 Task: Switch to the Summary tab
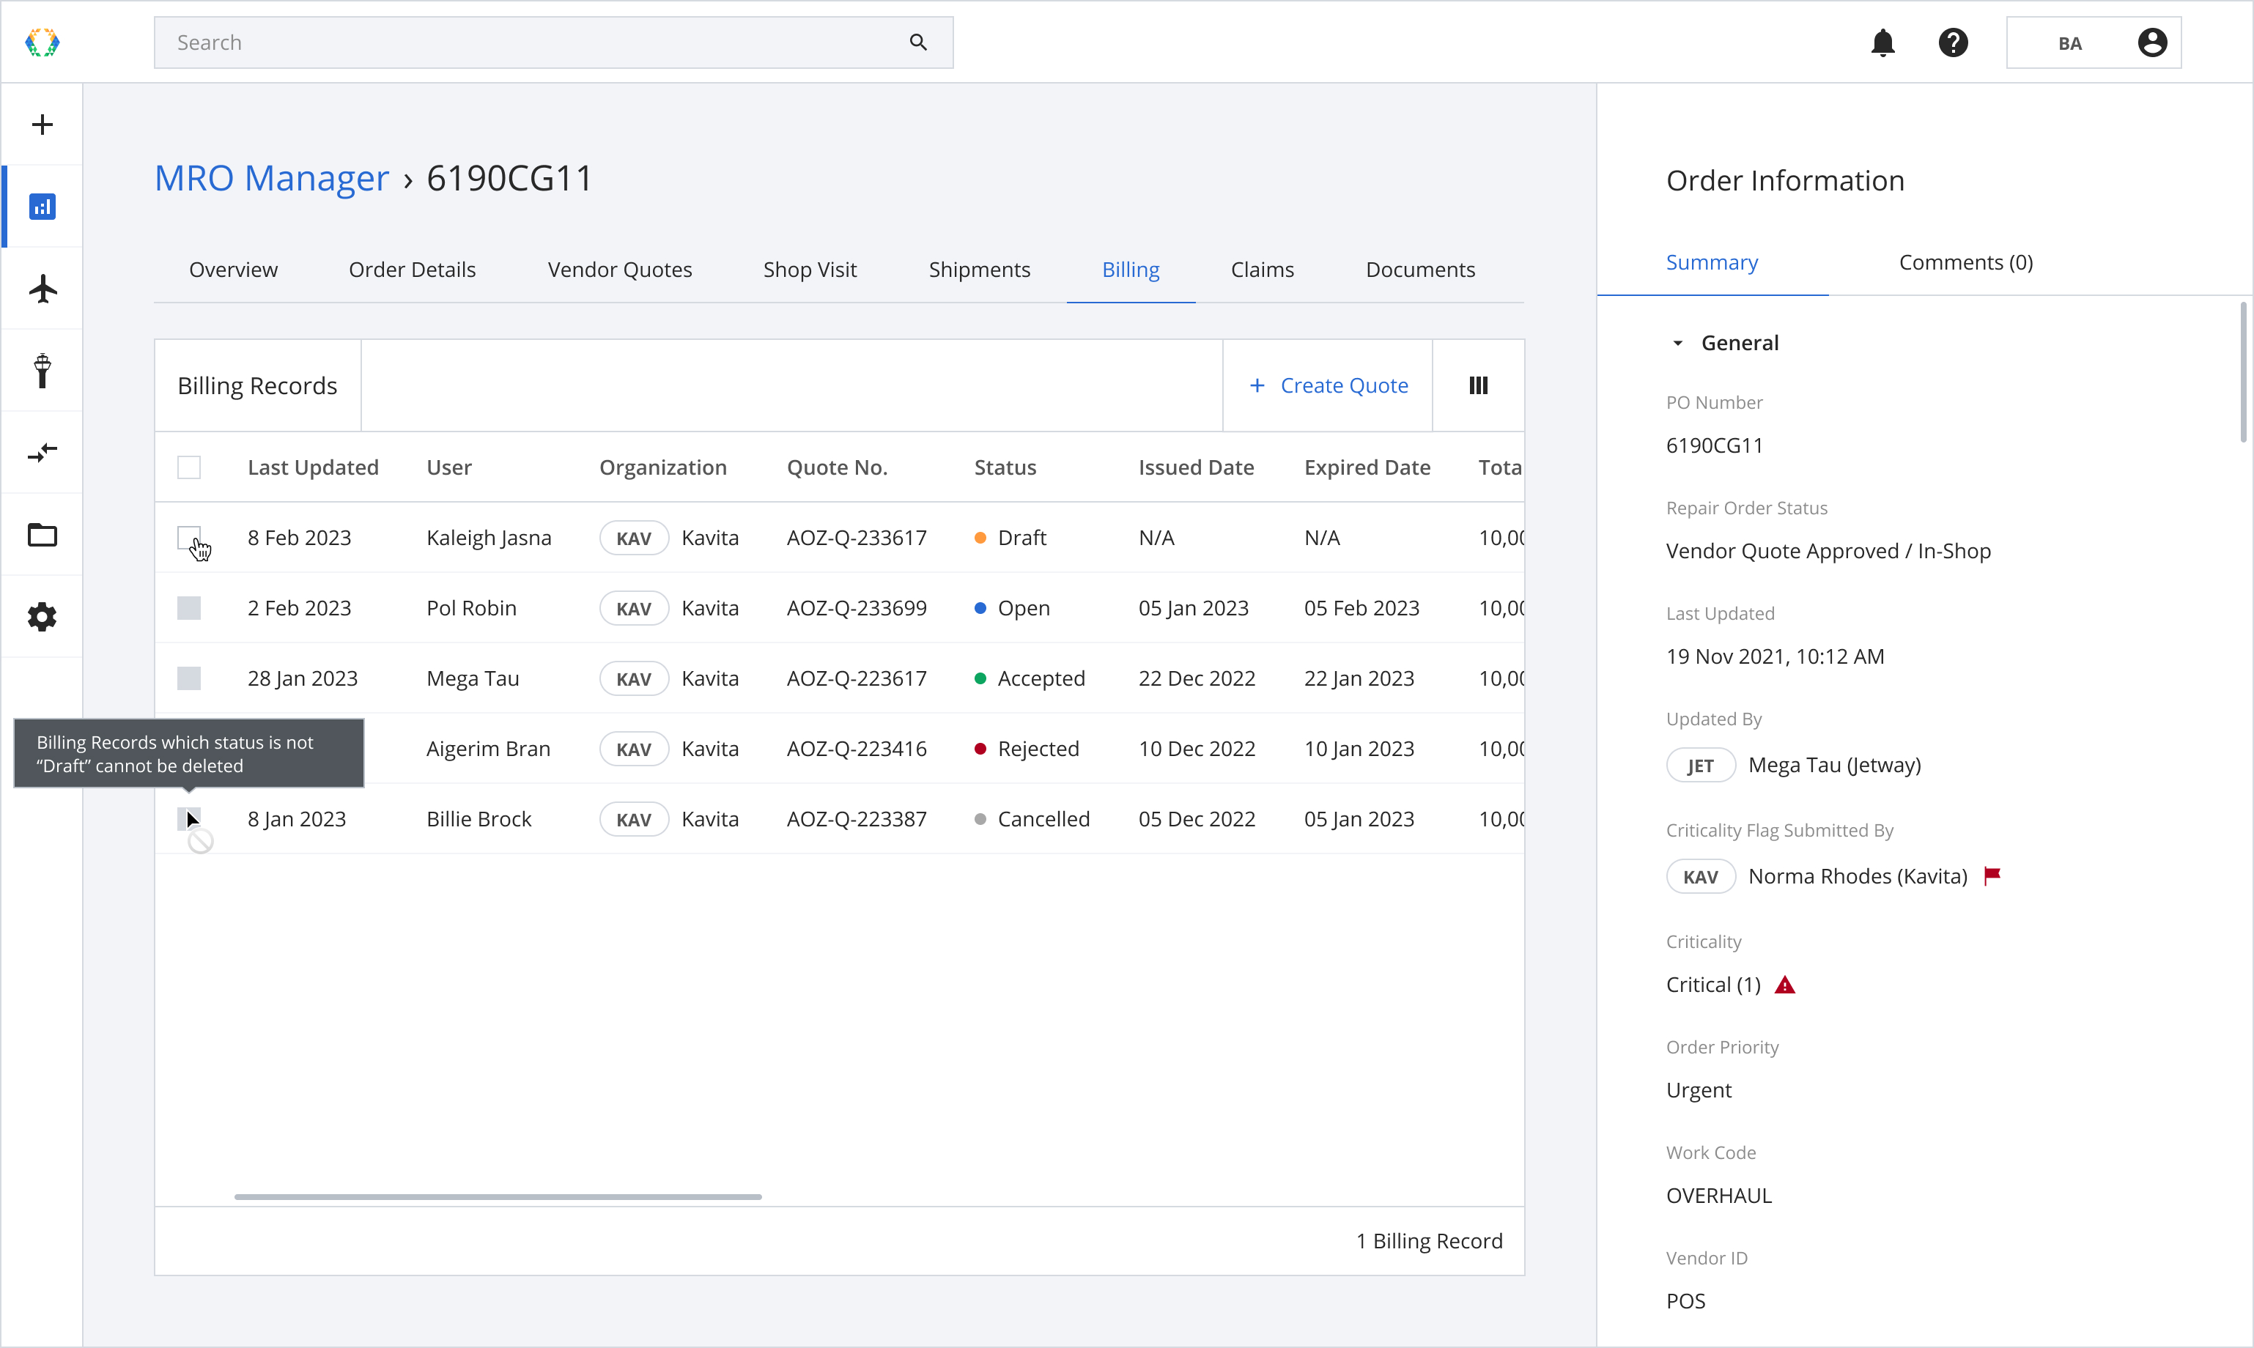coord(1712,262)
